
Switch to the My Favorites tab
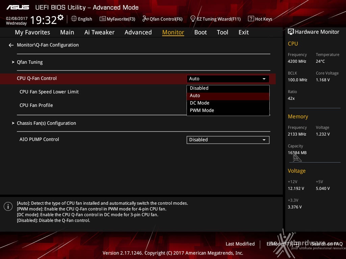pos(32,32)
